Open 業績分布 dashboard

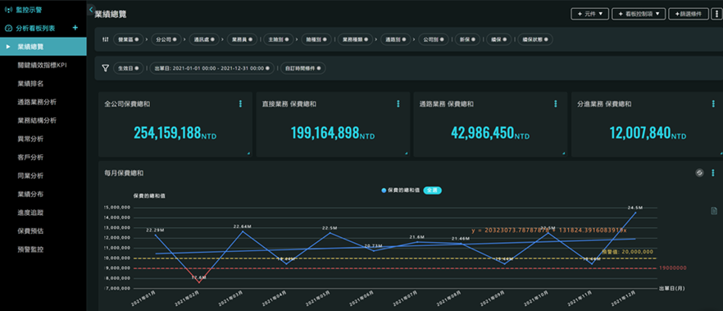pyautogui.click(x=30, y=194)
